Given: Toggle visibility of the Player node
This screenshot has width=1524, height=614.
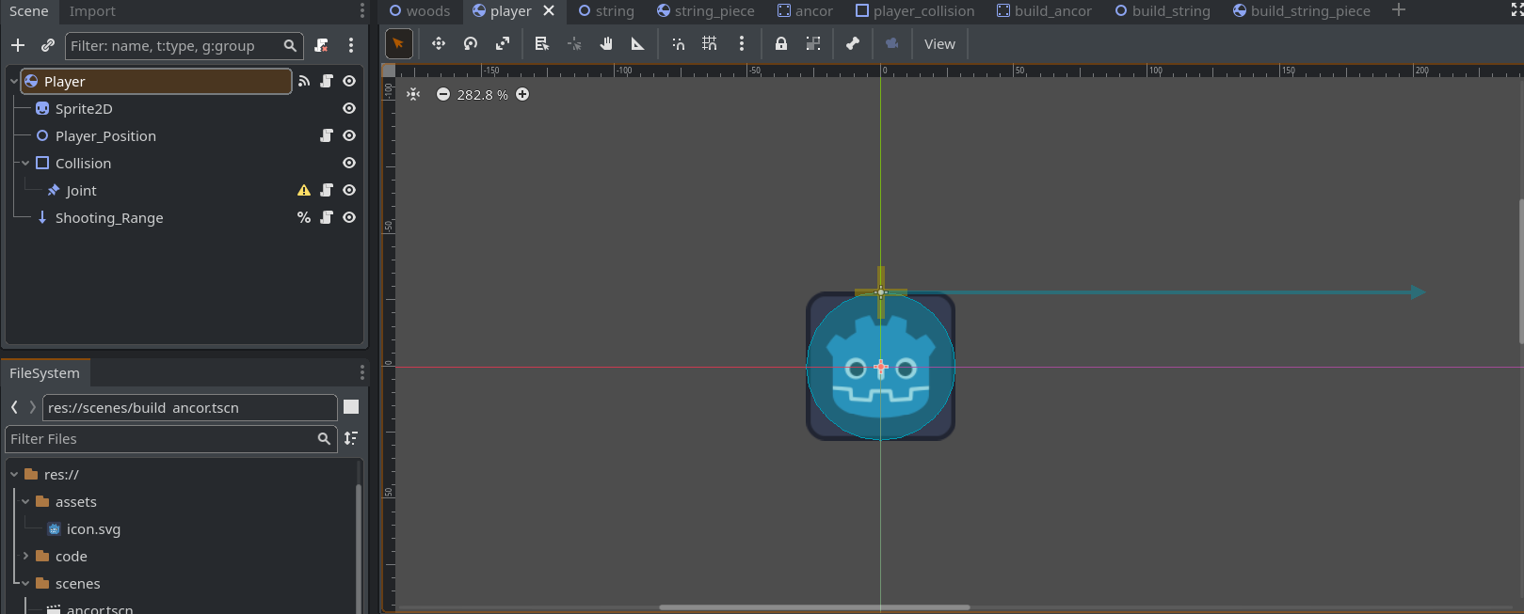Looking at the screenshot, I should pyautogui.click(x=349, y=81).
